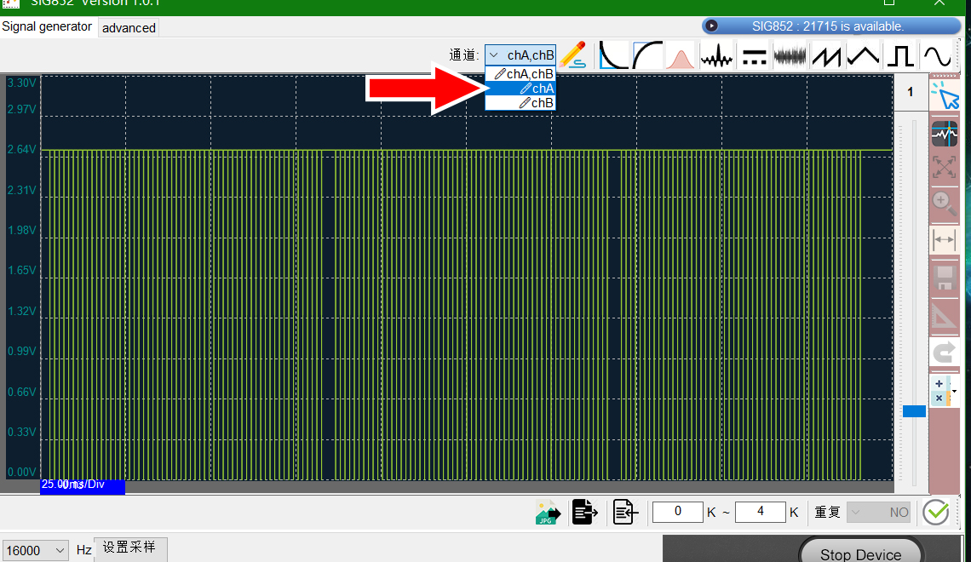The image size is (971, 562).
Task: Choose chA in the channel list
Action: [x=520, y=89]
